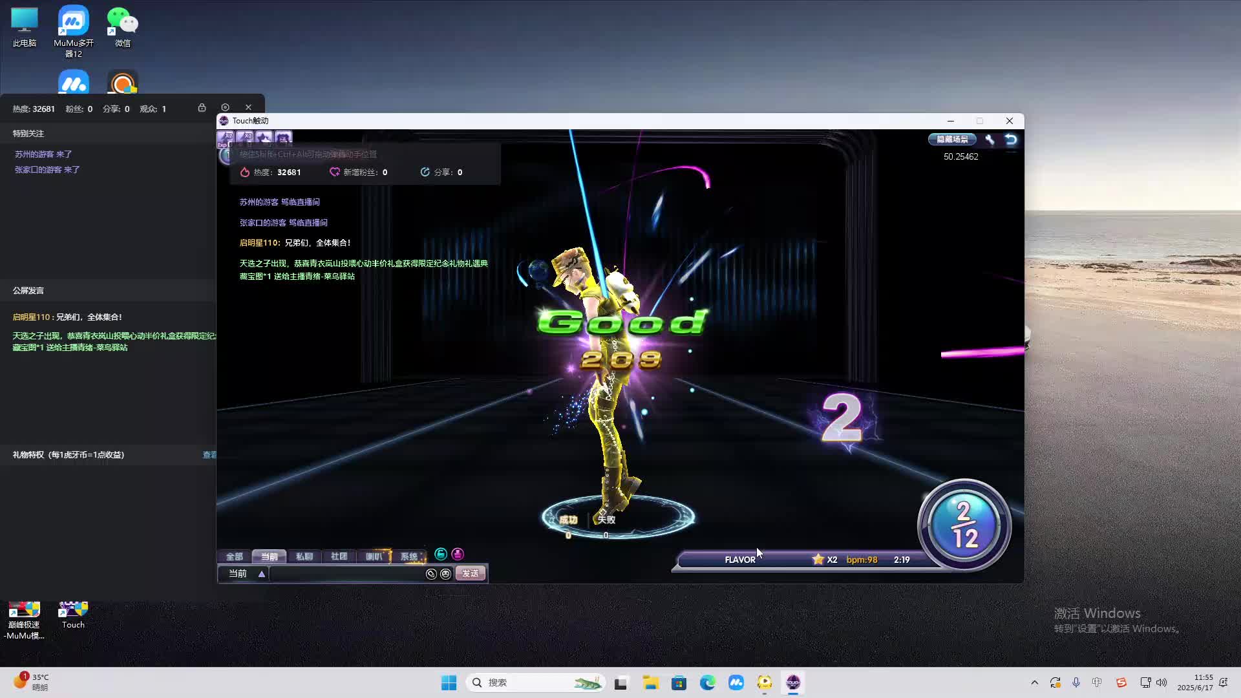Open the input method 中 indicator
This screenshot has height=698, width=1241.
(1097, 682)
